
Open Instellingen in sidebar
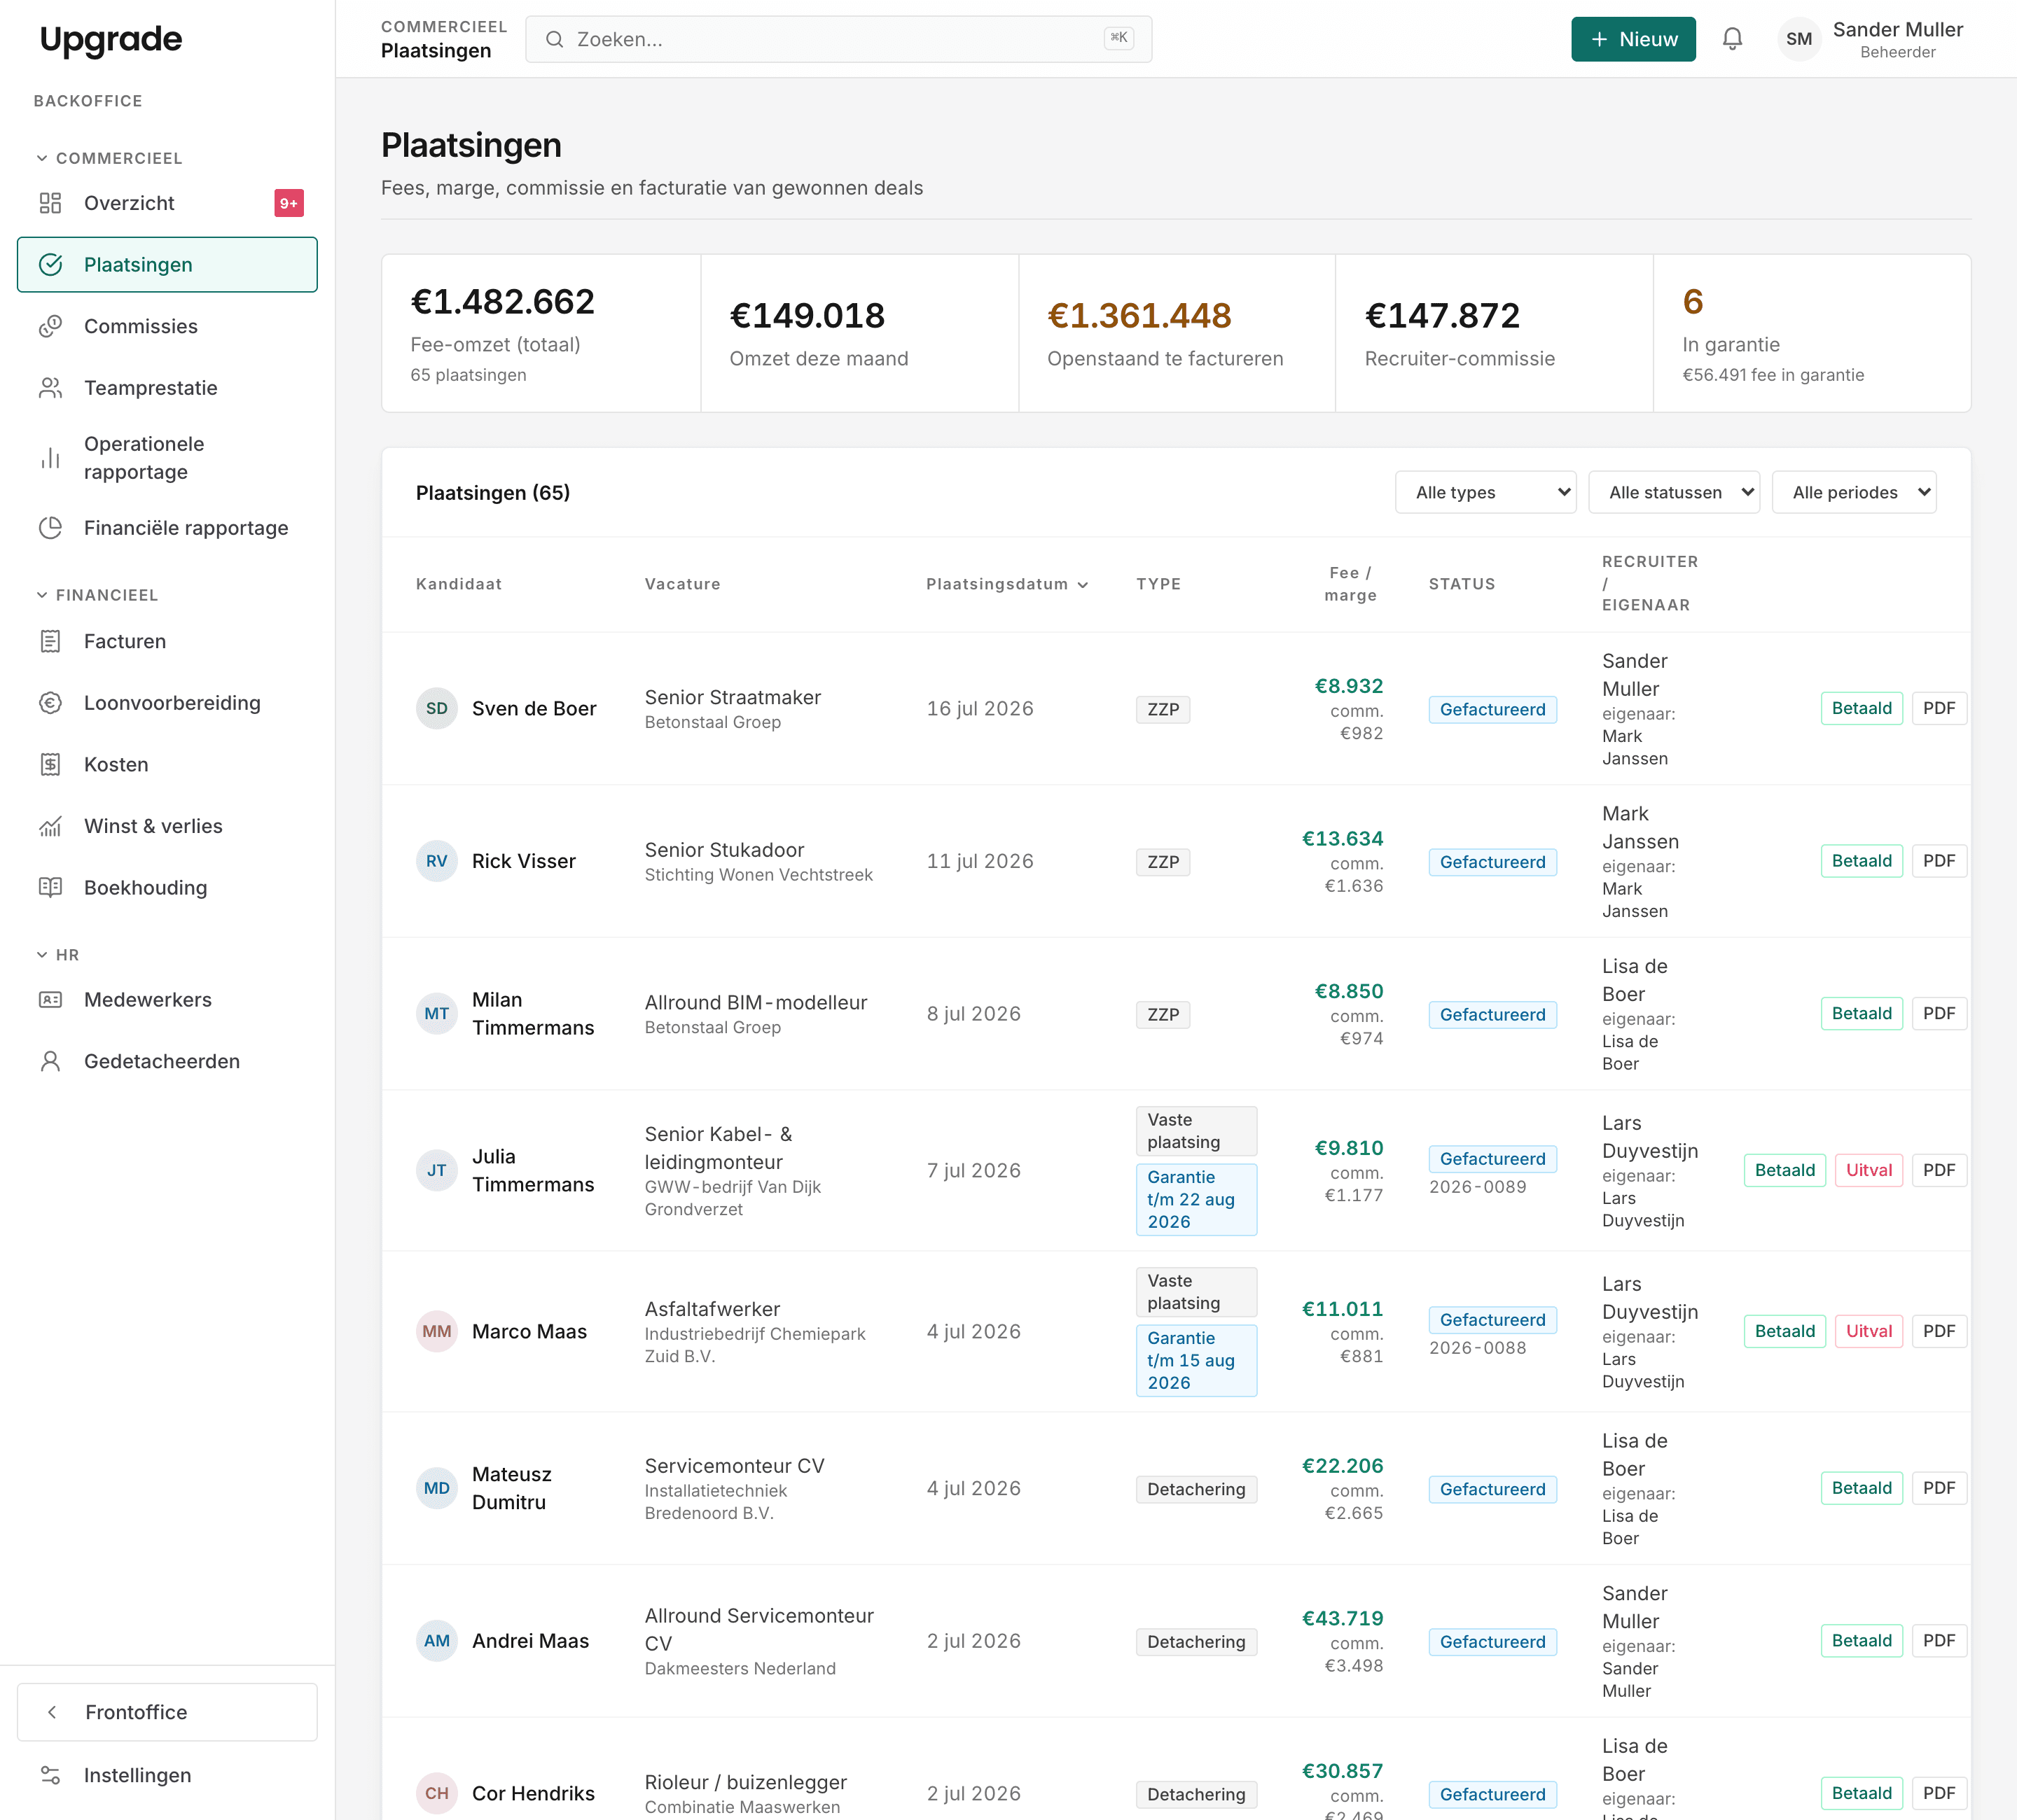(x=167, y=1775)
